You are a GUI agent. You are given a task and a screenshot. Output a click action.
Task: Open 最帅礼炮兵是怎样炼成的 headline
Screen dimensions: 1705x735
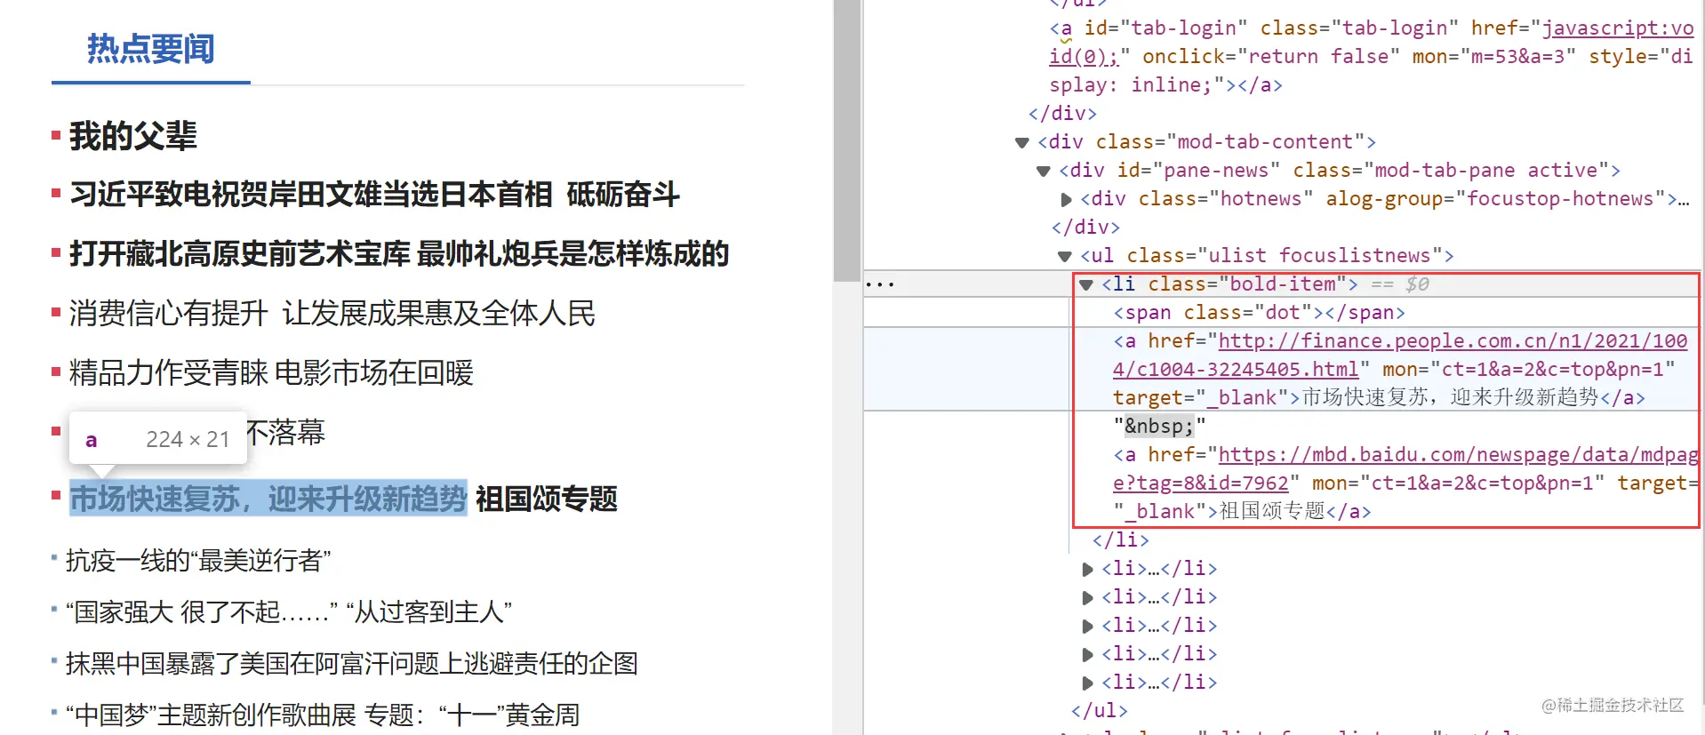(572, 254)
